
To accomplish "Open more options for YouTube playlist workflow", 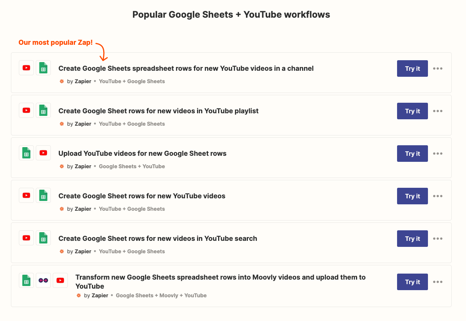I will coord(438,111).
